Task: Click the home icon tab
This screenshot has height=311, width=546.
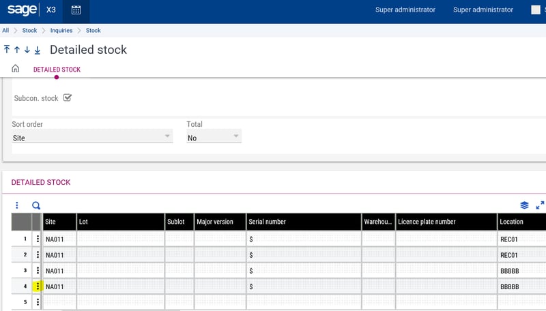Action: (x=16, y=69)
